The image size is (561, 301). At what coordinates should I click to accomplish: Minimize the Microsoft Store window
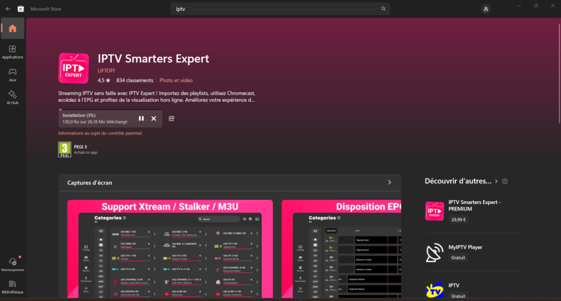pos(519,5)
